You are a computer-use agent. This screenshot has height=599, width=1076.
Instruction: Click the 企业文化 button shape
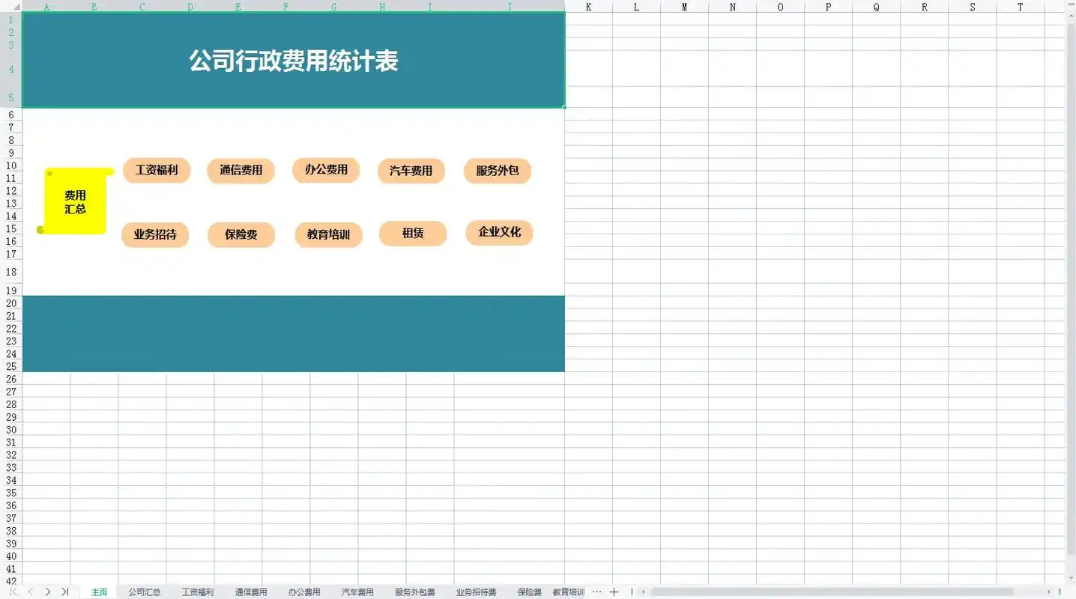pyautogui.click(x=499, y=232)
